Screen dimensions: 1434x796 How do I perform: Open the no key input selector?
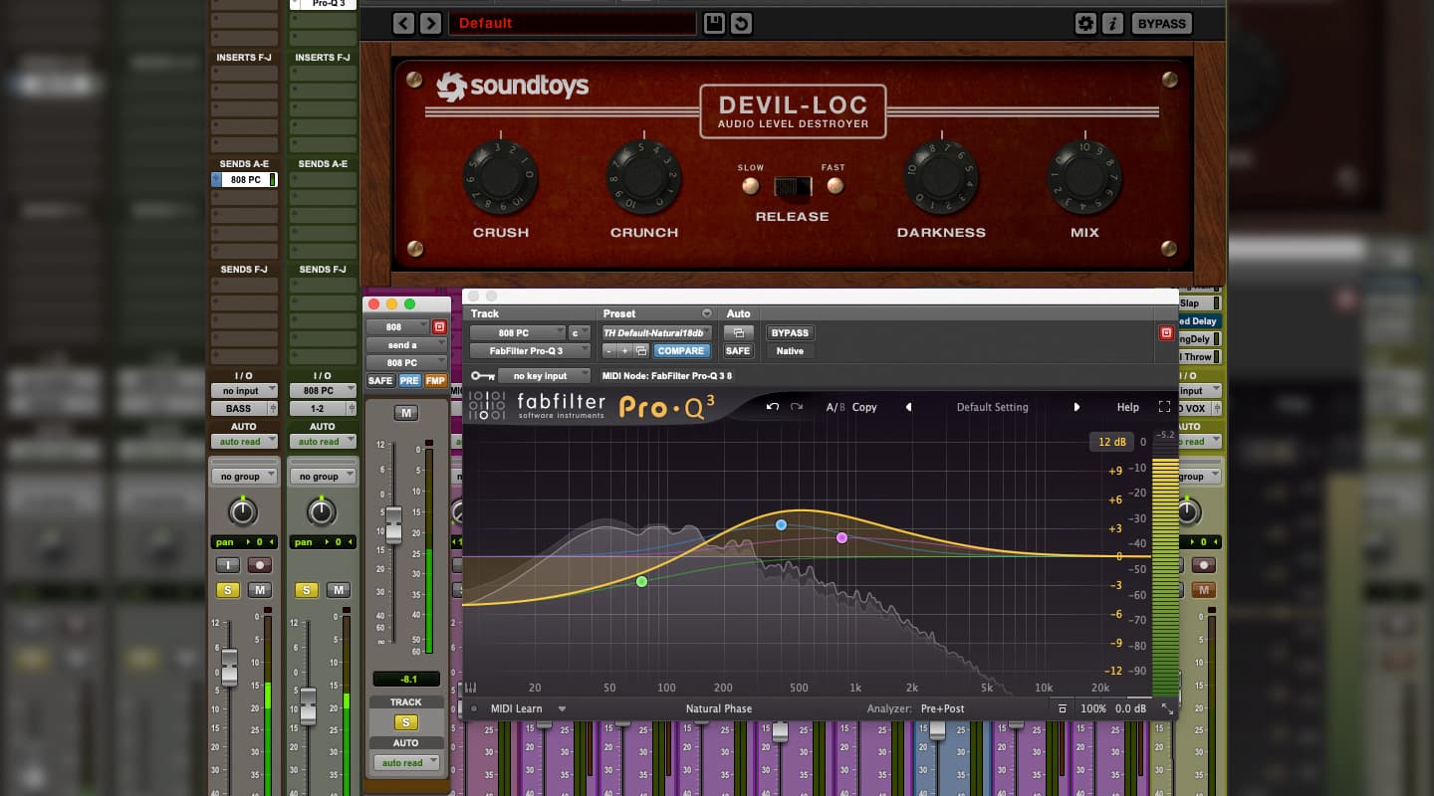545,376
